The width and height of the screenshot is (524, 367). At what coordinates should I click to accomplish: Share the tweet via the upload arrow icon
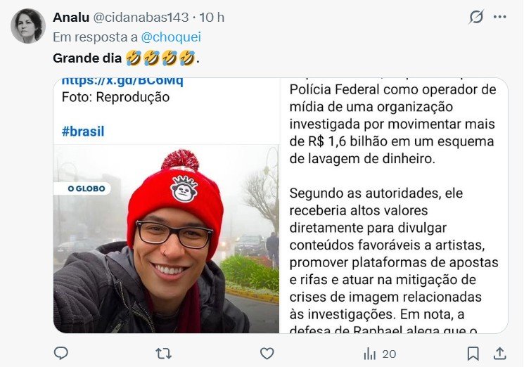(499, 354)
